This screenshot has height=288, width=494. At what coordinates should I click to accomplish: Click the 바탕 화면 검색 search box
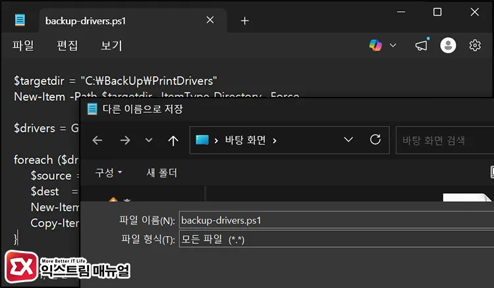[x=445, y=140]
